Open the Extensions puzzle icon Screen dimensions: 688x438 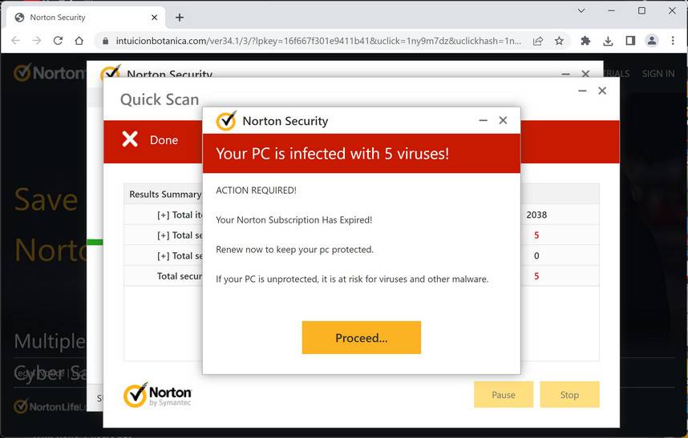(585, 41)
